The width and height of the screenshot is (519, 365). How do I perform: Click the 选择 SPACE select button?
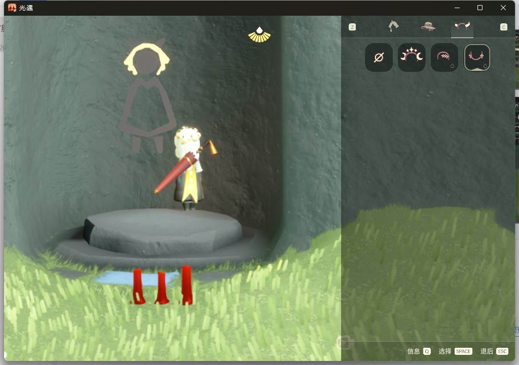pyautogui.click(x=455, y=351)
